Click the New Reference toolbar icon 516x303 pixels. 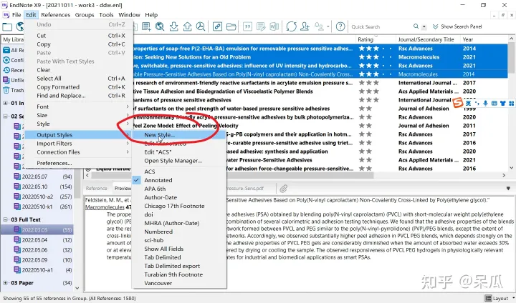point(146,26)
